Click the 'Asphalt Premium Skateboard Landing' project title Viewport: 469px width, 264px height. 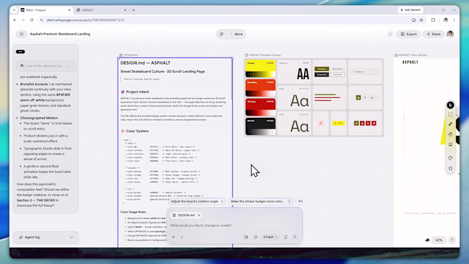click(x=60, y=34)
